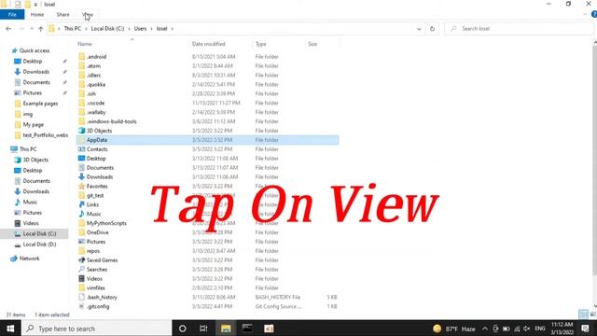Click the .android folder icon
The height and width of the screenshot is (336, 597).
(x=81, y=56)
